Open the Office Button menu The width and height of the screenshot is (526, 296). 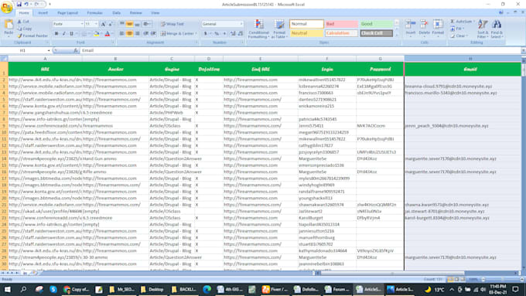6,7
